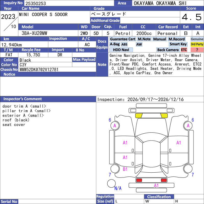Click the yellow left headlight on diagram

click(x=139, y=116)
